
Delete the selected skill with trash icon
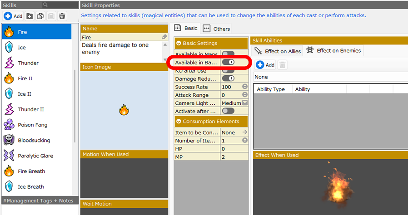click(62, 16)
